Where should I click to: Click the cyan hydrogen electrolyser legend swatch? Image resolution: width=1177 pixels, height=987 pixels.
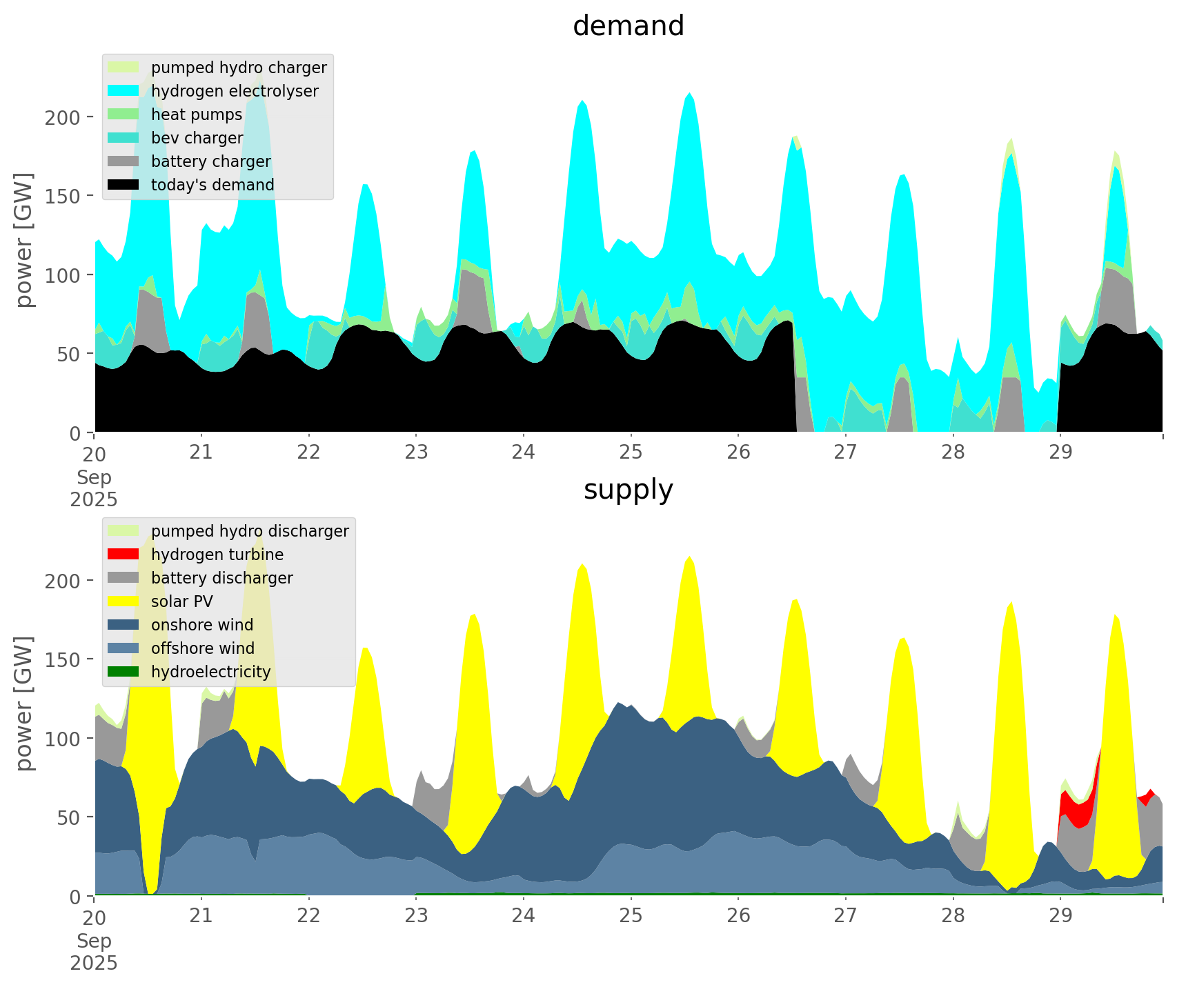coord(124,91)
